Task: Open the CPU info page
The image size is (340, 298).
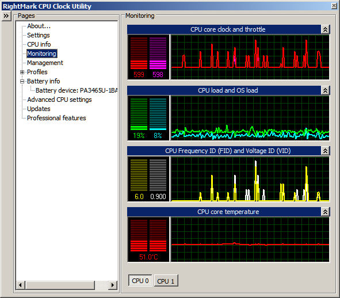Action: 39,44
